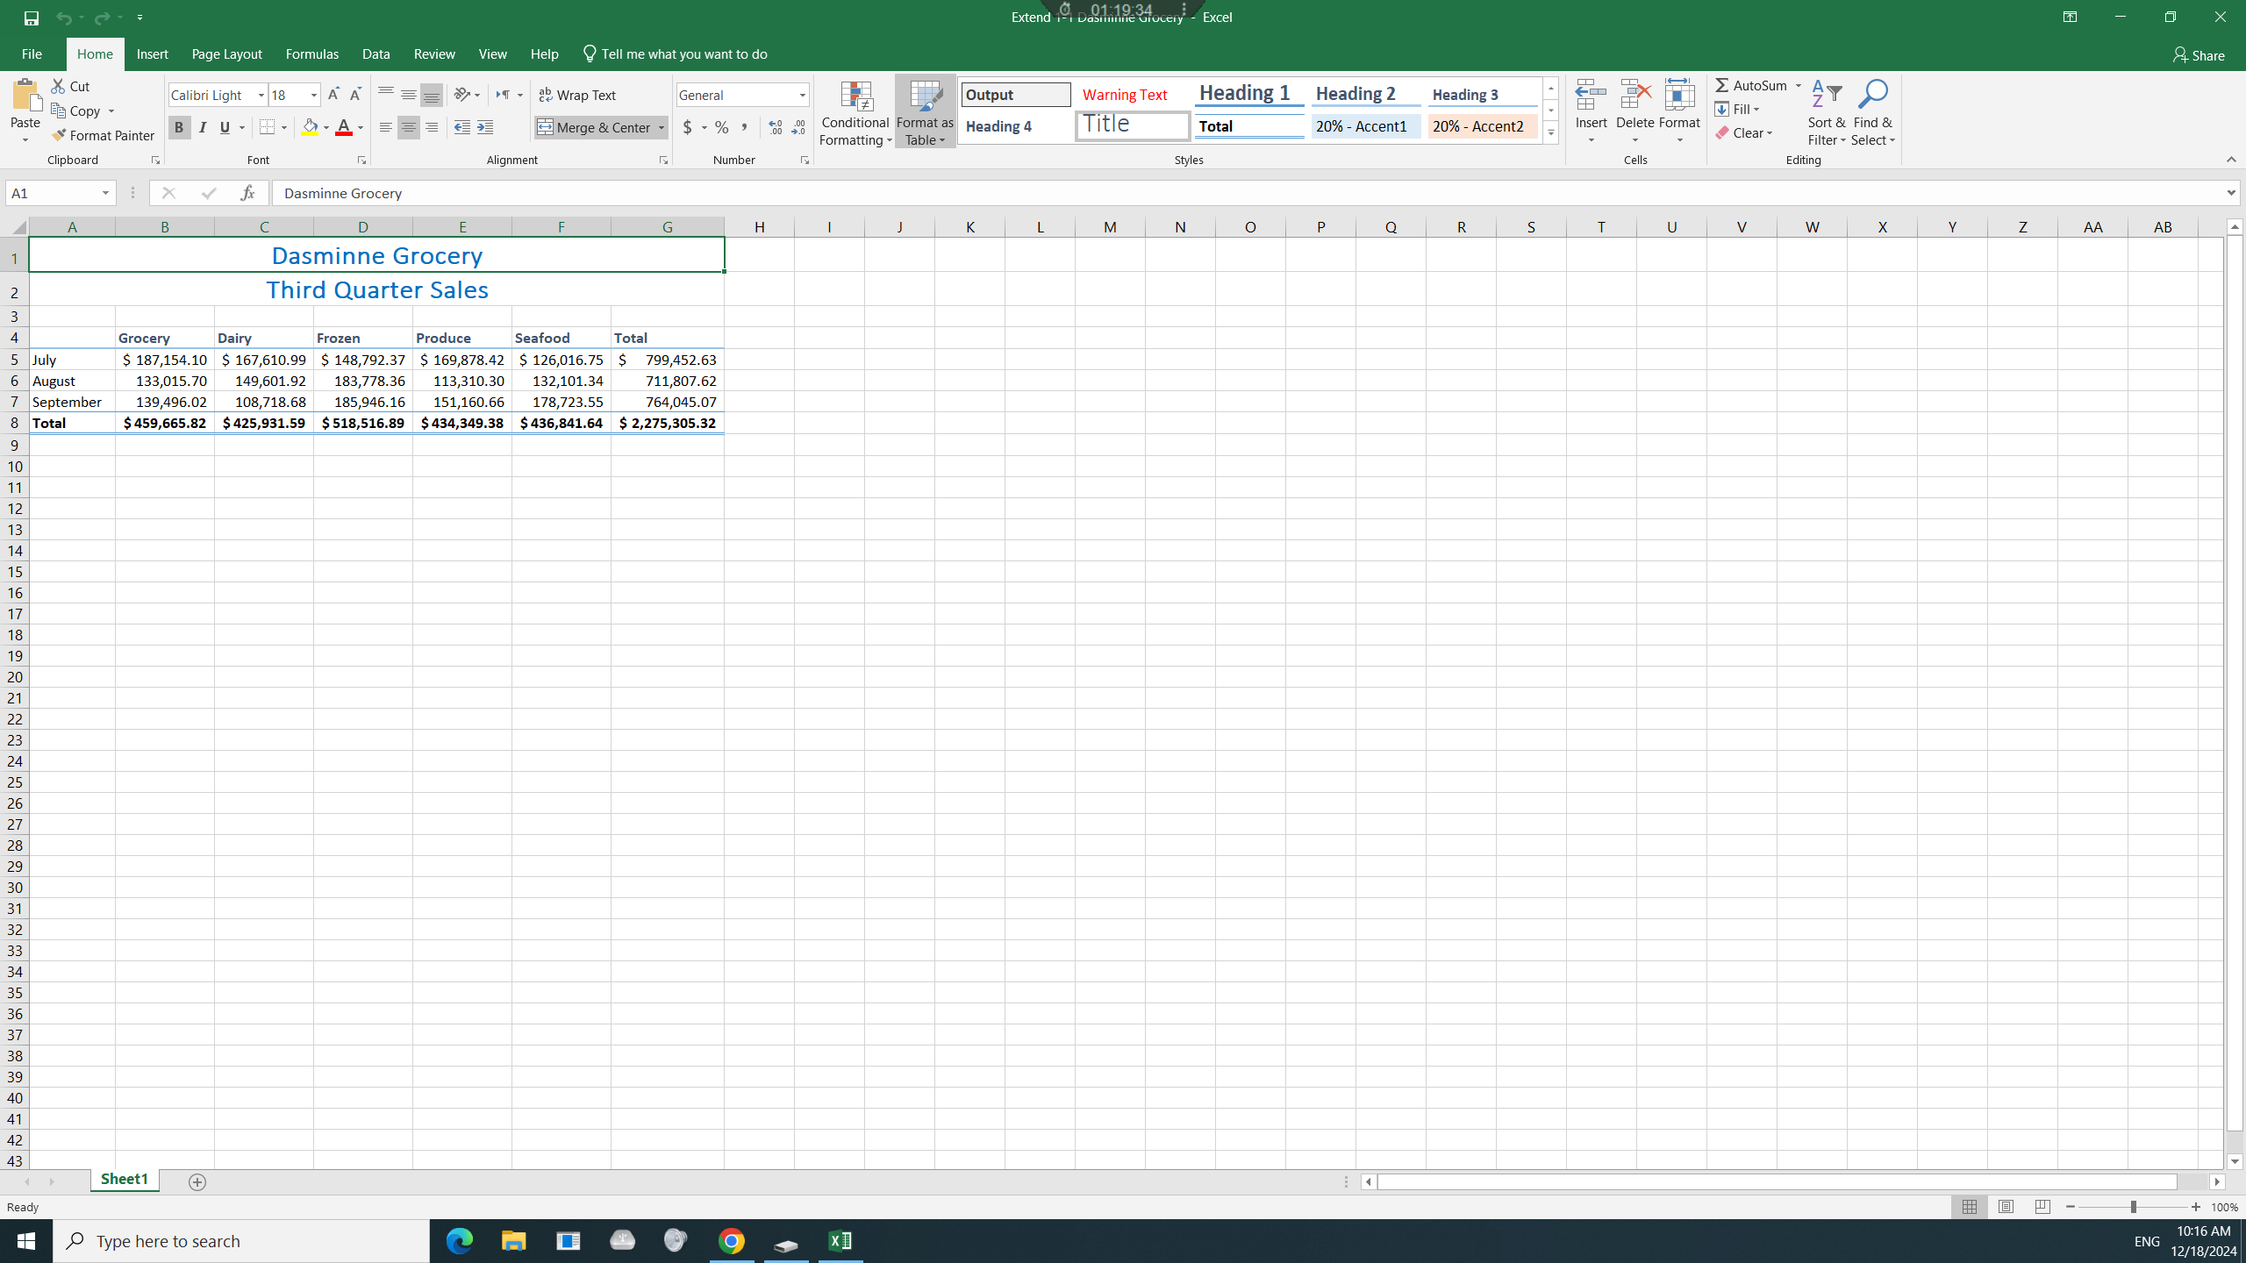Click the Increase Indent icon

pyautogui.click(x=485, y=128)
